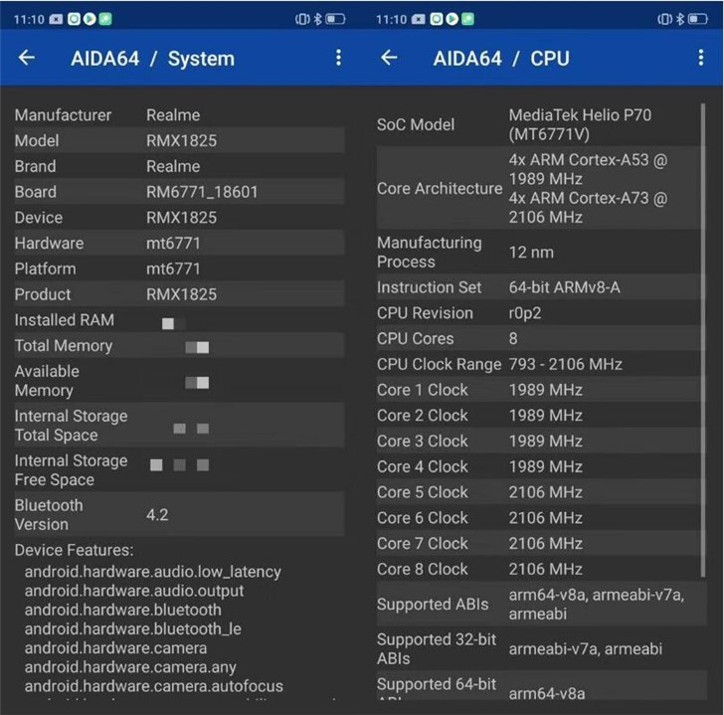Tap Bluetooth status icon on System screen

[x=317, y=19]
